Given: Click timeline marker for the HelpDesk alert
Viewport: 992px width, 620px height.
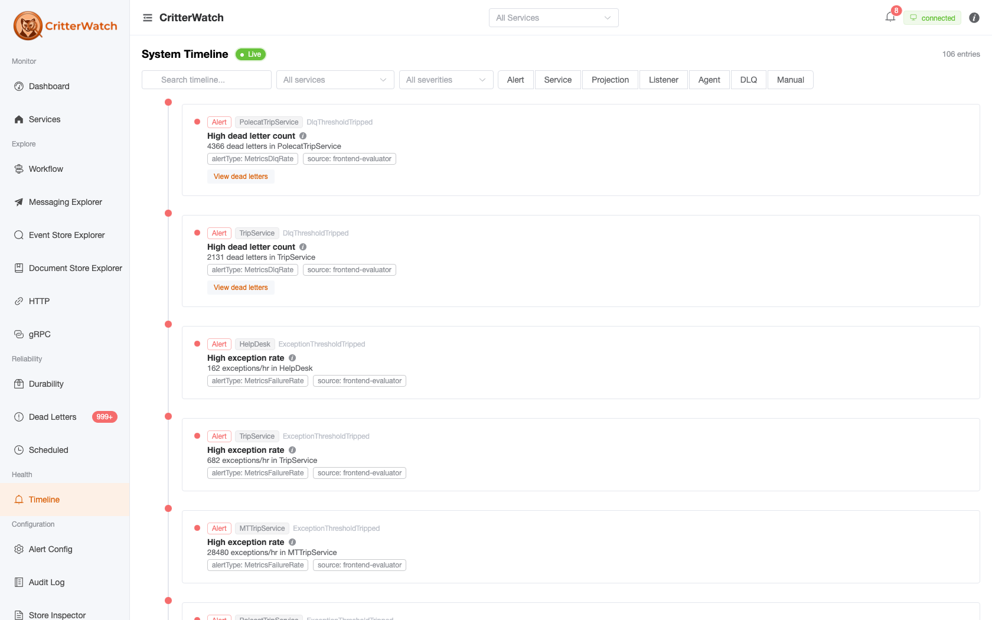Looking at the screenshot, I should (x=168, y=324).
